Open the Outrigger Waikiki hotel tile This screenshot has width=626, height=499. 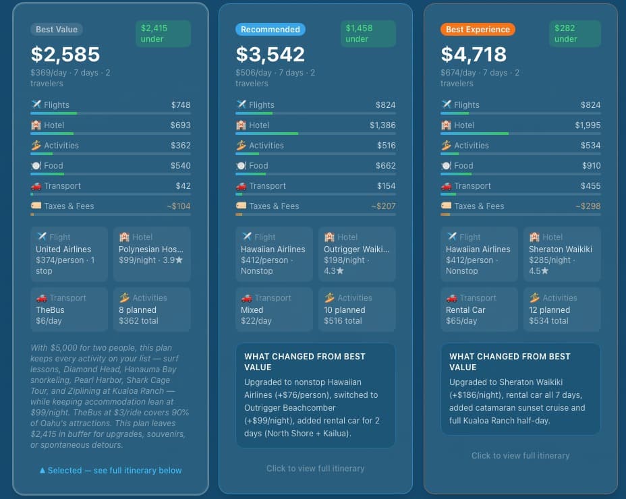356,254
